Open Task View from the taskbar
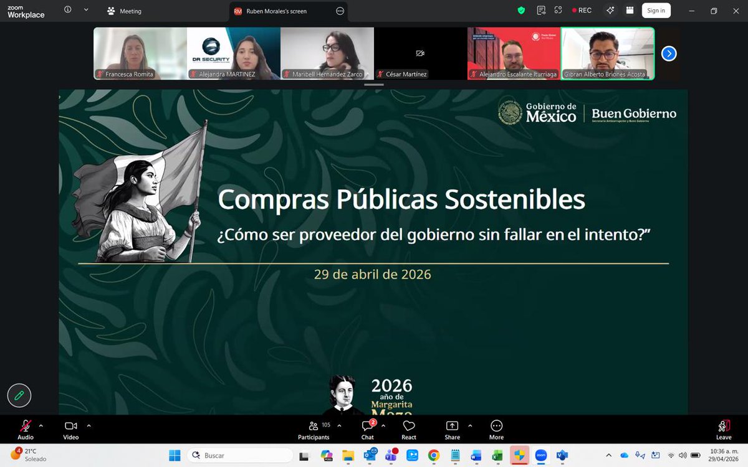 click(x=304, y=455)
